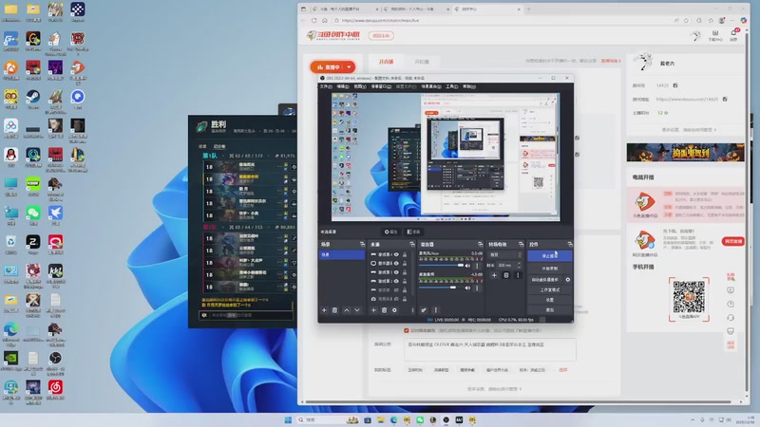The width and height of the screenshot is (760, 427).
Task: Add a transition with plus icon
Action: pos(494,275)
